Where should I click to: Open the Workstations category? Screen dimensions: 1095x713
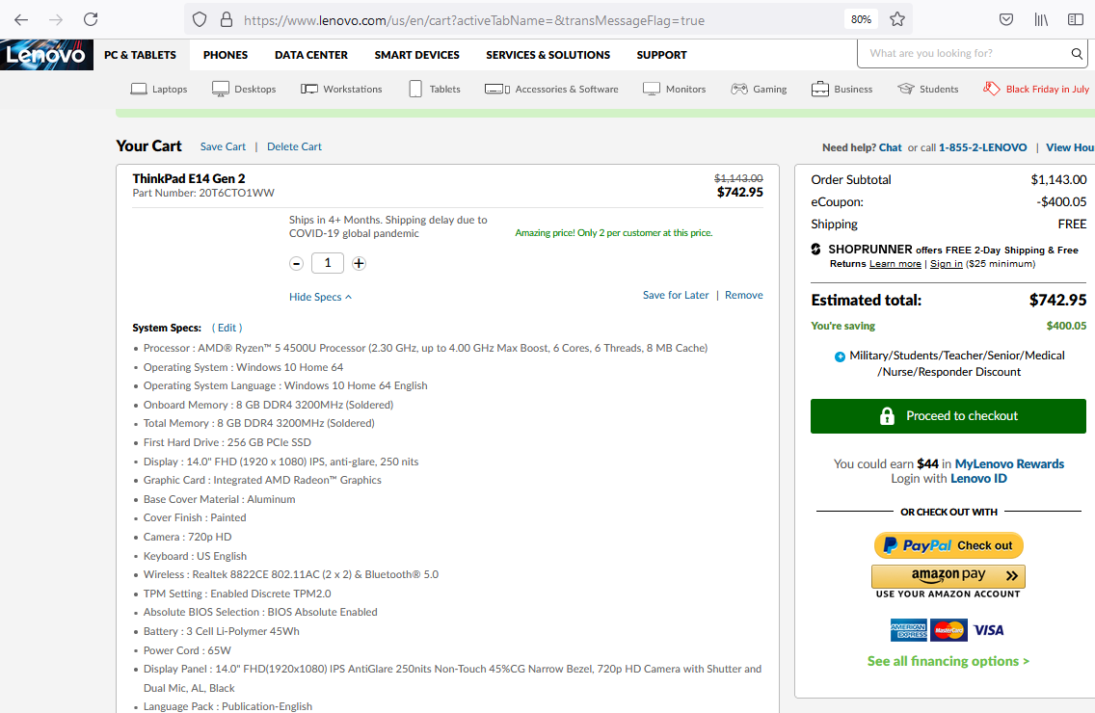[341, 89]
